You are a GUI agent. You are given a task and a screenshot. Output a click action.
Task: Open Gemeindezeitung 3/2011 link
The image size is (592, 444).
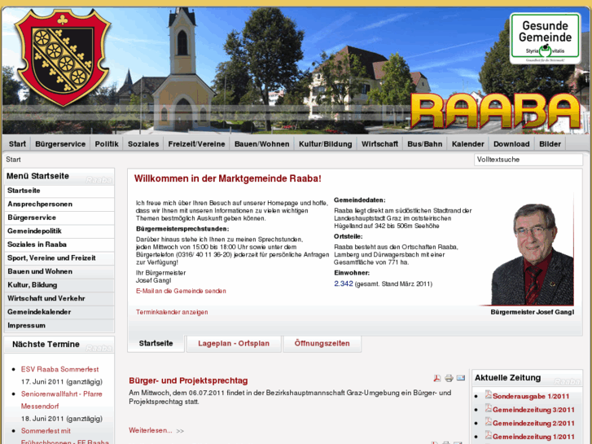click(533, 410)
